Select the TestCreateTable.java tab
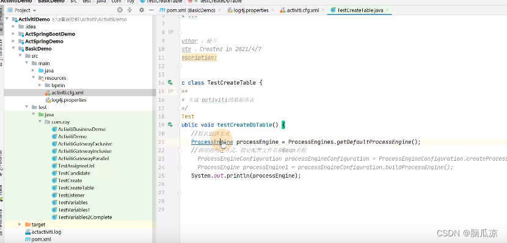Screen dimensions: 507x243 360,10
